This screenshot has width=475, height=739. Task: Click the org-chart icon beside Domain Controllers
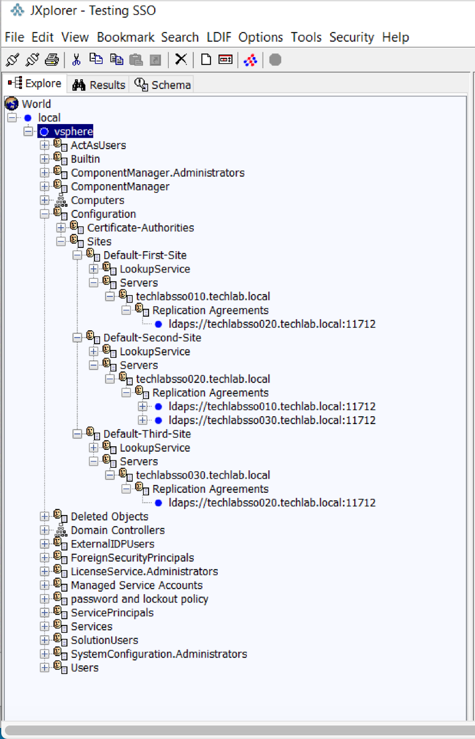tap(61, 530)
